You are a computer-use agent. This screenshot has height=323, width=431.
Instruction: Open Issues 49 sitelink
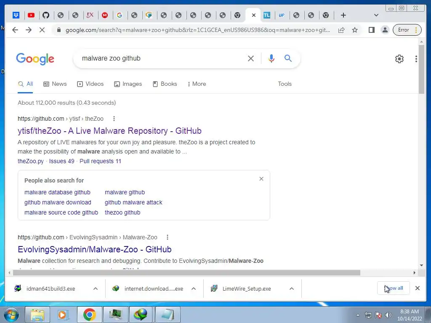pyautogui.click(x=61, y=161)
